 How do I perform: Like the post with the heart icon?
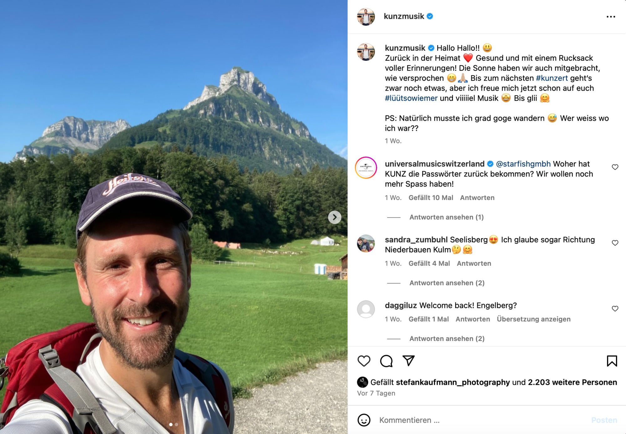click(364, 361)
